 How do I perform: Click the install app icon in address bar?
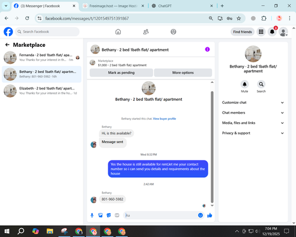point(220,18)
